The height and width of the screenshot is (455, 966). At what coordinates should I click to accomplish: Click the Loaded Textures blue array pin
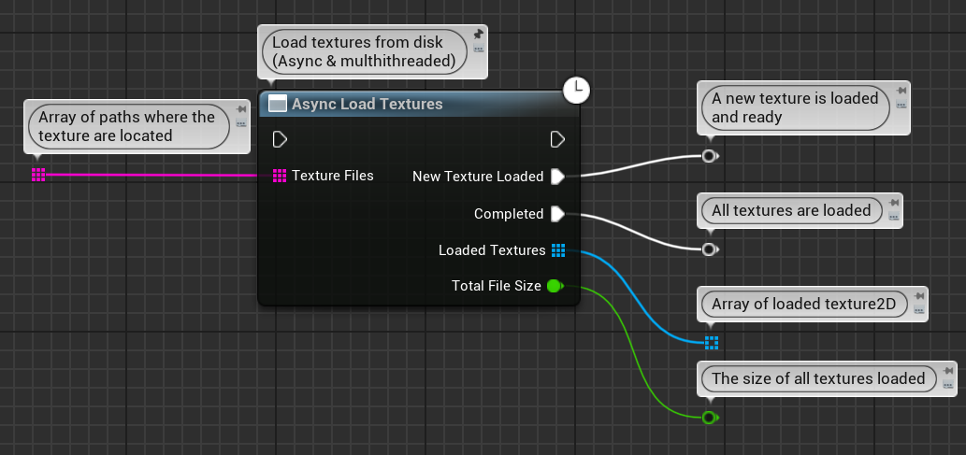click(x=558, y=250)
